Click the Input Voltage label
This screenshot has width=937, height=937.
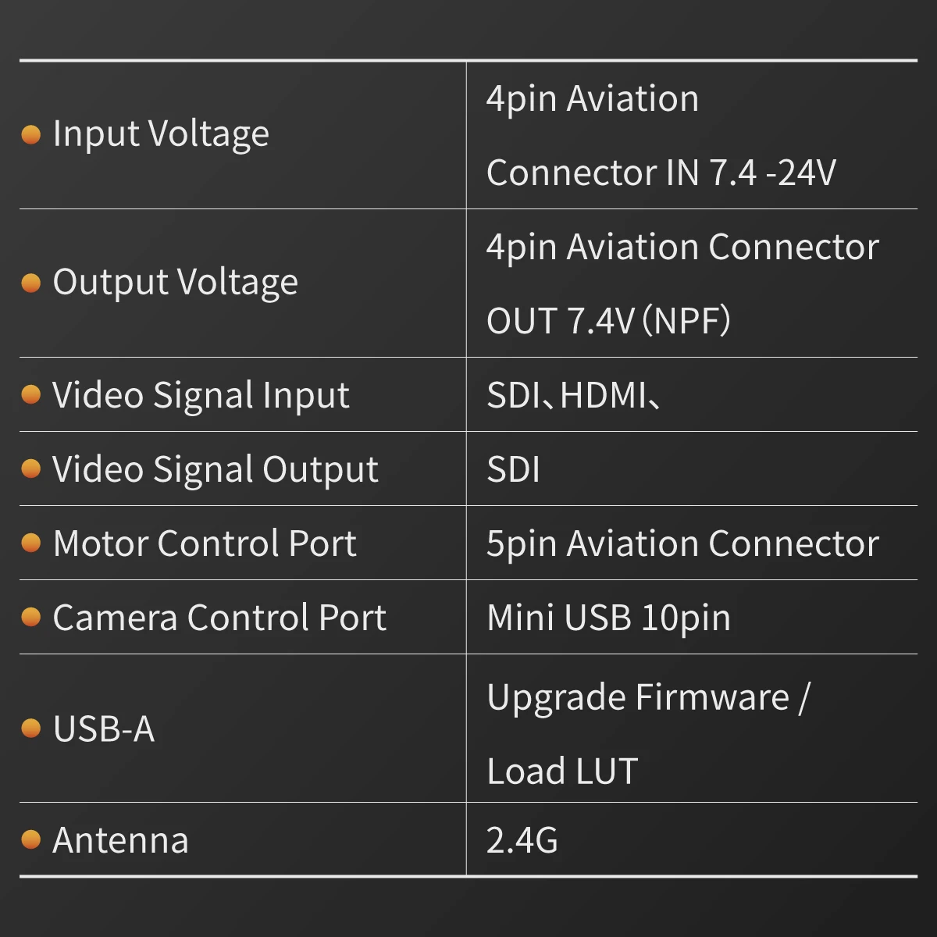pos(161,134)
